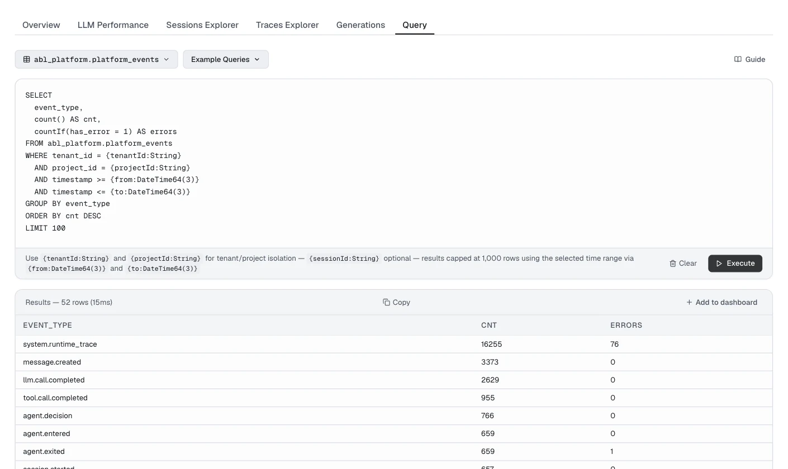Click the count value 955
The width and height of the screenshot is (788, 469).
[488, 398]
